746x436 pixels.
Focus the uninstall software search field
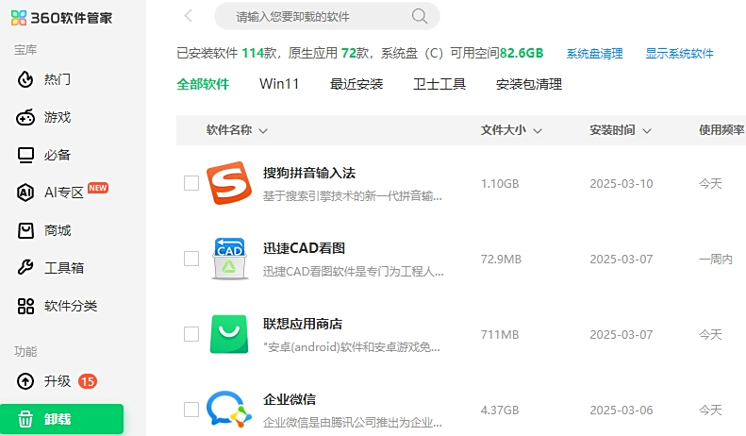pyautogui.click(x=316, y=16)
